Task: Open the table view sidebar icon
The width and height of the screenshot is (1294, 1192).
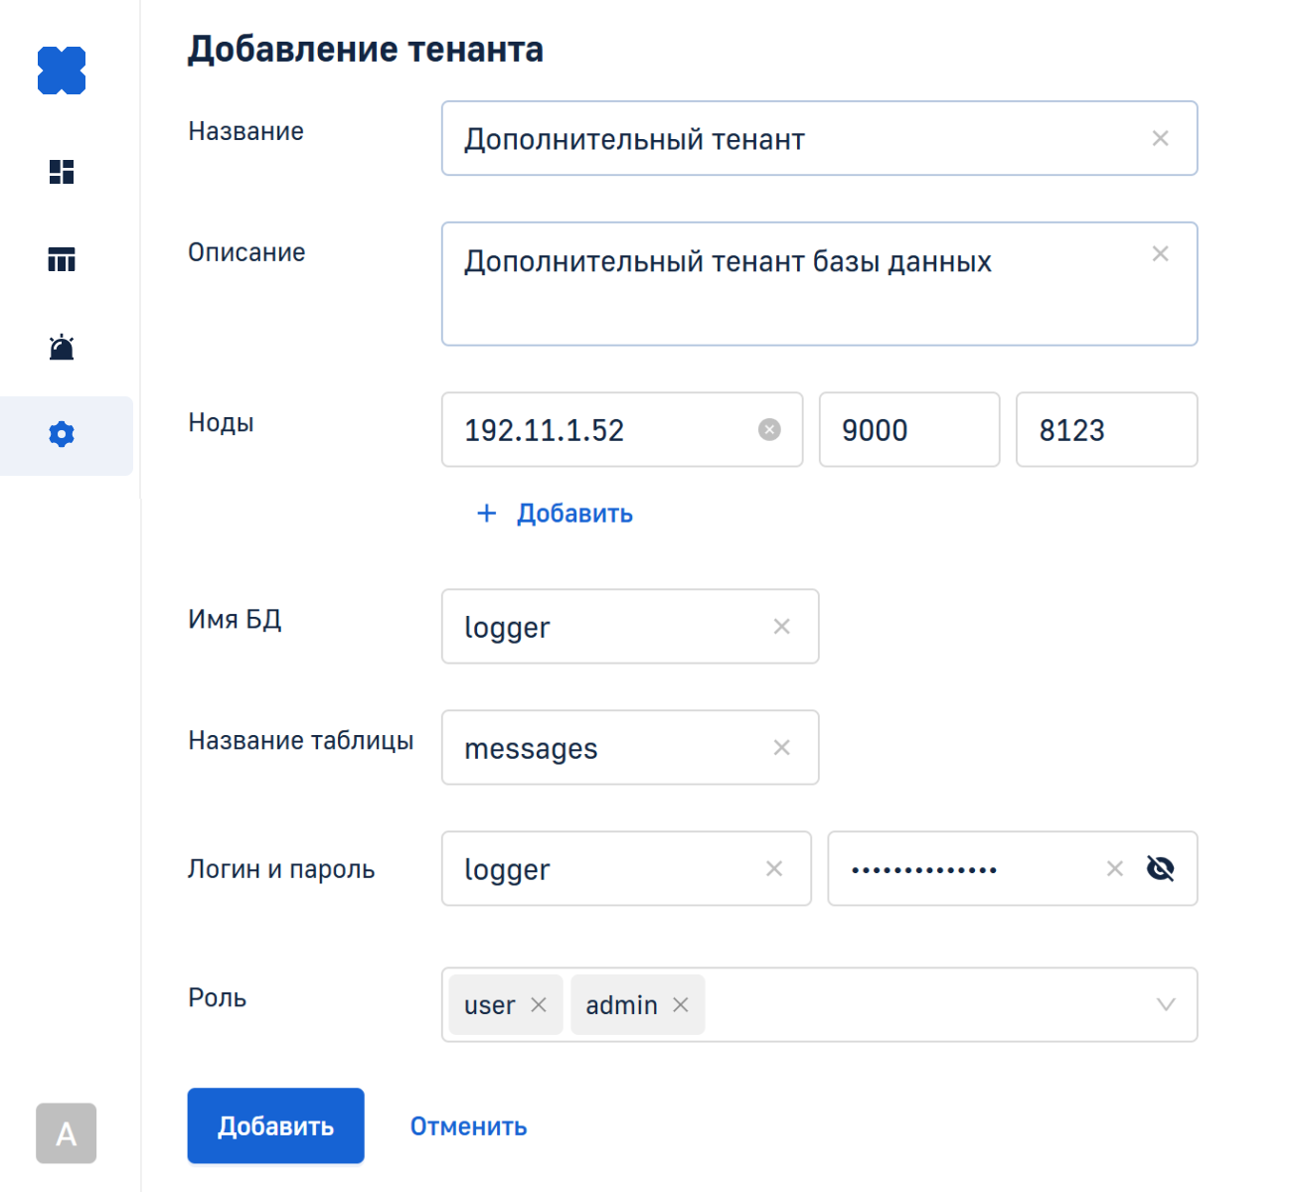Action: click(62, 259)
